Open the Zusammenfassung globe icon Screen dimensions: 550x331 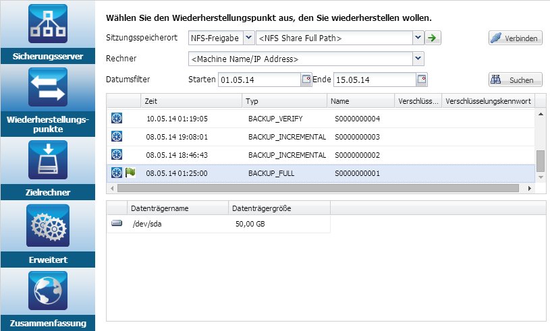click(48, 291)
